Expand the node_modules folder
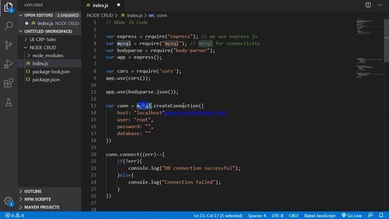Image resolution: width=389 pixels, height=219 pixels. (x=50, y=55)
